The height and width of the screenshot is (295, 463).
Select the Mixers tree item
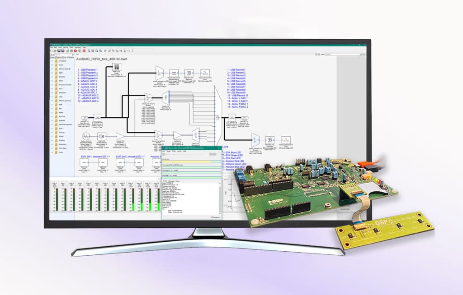[x=61, y=113]
